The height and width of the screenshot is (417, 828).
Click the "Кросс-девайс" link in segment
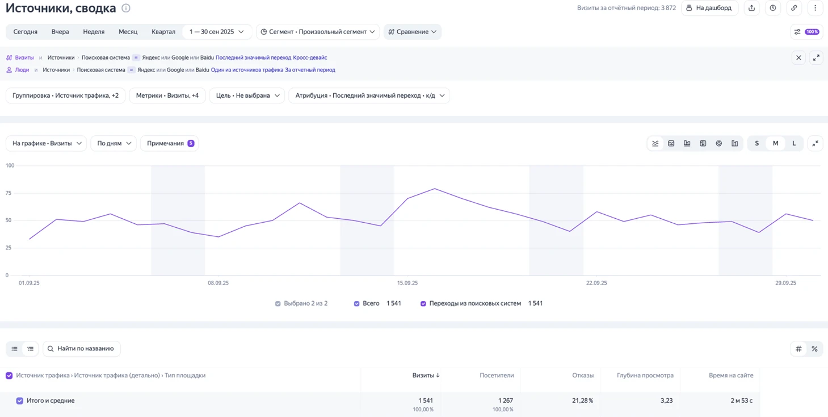[x=310, y=57]
